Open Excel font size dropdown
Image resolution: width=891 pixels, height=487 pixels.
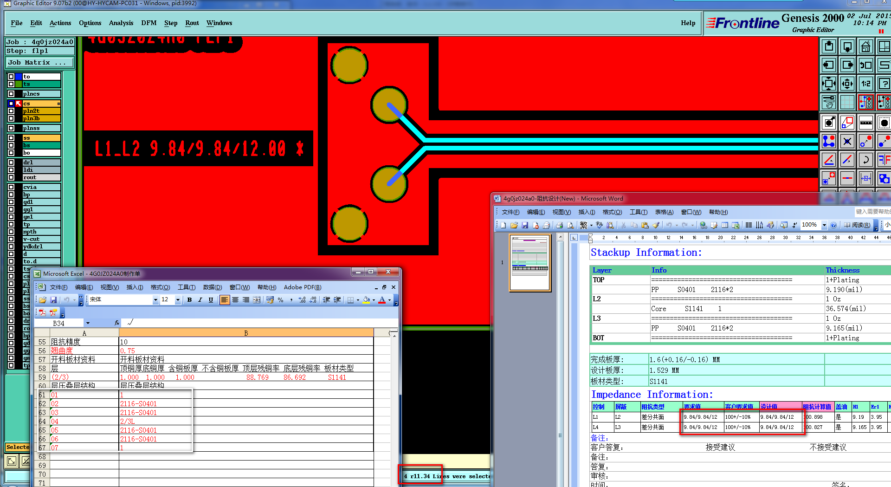(178, 300)
